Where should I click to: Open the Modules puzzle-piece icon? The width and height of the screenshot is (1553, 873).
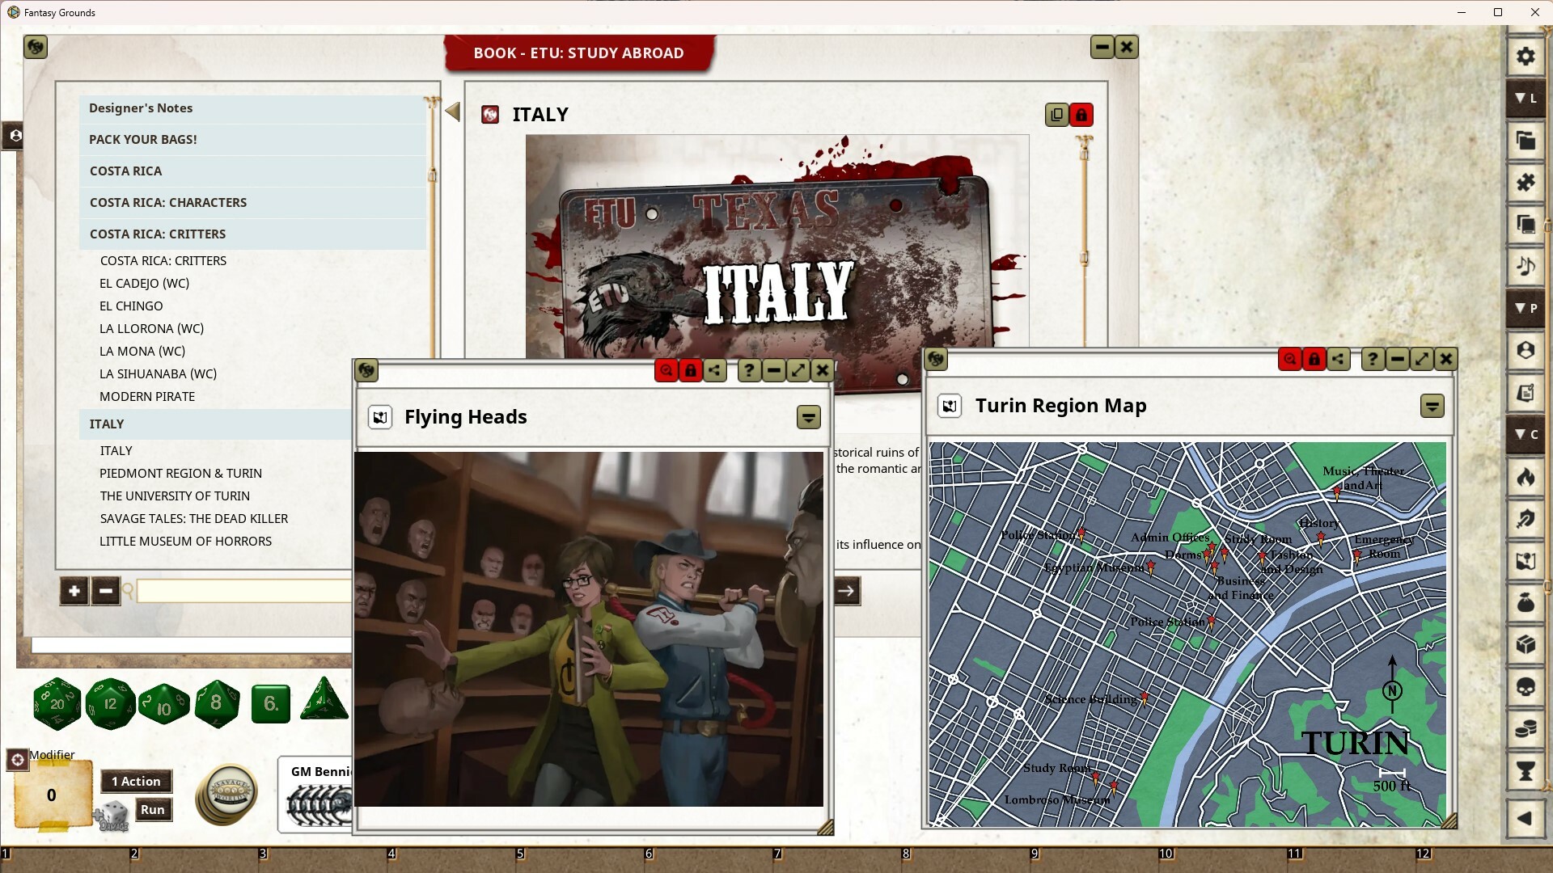[x=1525, y=183]
